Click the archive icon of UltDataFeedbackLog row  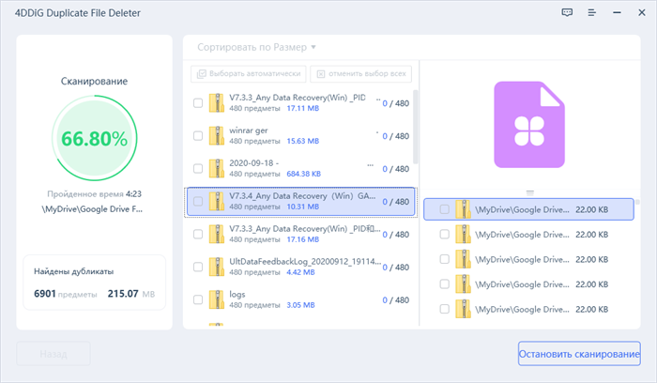tap(217, 267)
